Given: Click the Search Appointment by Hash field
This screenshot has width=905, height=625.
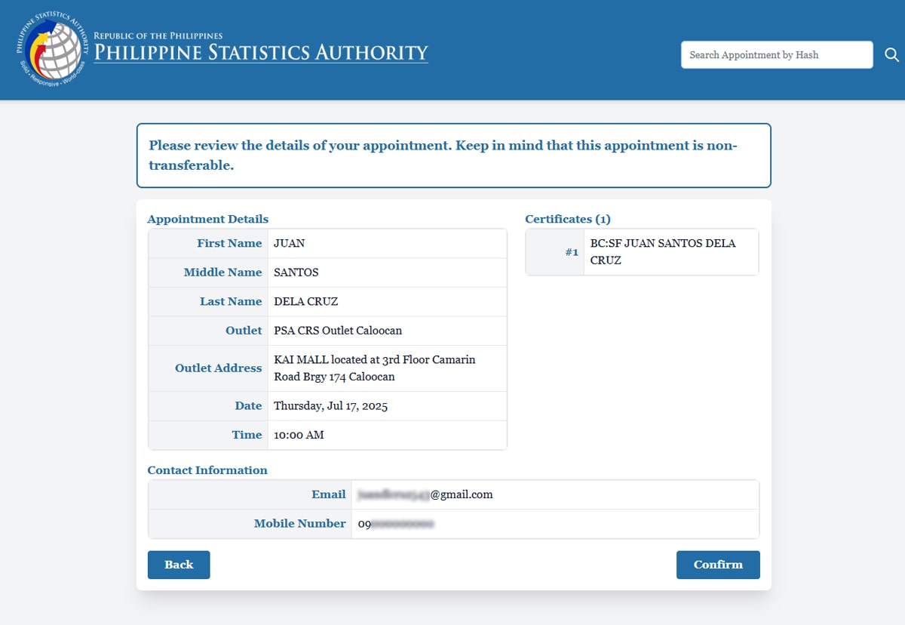Looking at the screenshot, I should pyautogui.click(x=776, y=54).
